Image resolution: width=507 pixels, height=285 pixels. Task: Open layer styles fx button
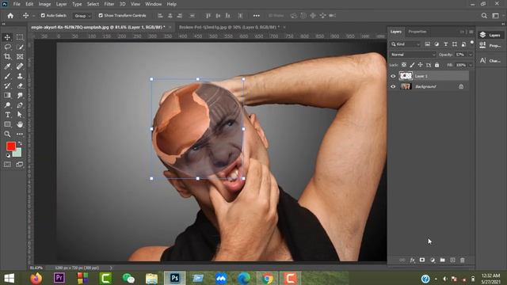point(412,260)
